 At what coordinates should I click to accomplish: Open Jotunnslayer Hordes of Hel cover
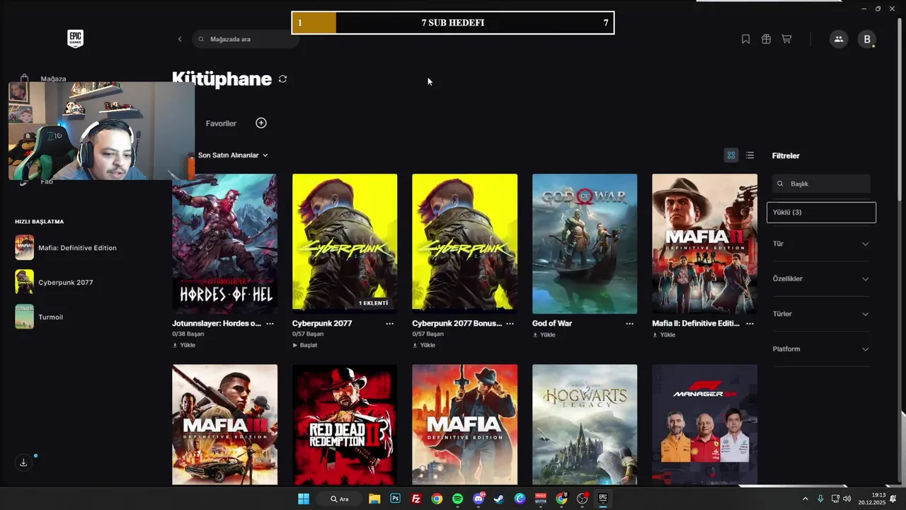click(x=224, y=244)
